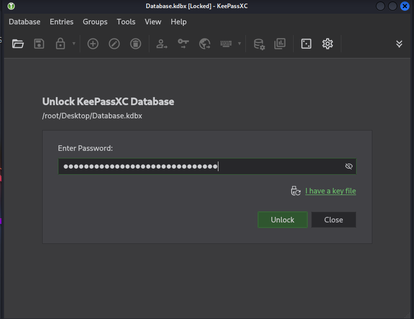Image resolution: width=414 pixels, height=319 pixels.
Task: Click the Close button in unlock dialog
Action: tap(333, 220)
